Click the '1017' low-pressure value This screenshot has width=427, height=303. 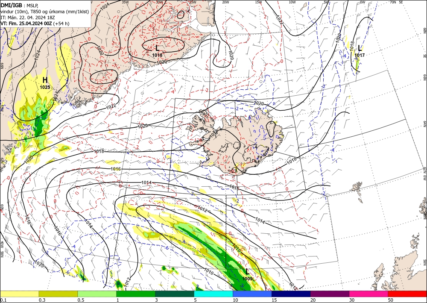point(360,55)
